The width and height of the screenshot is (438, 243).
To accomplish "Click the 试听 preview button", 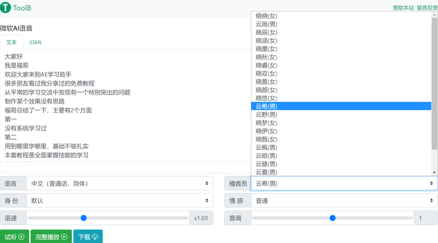I will click(15, 237).
